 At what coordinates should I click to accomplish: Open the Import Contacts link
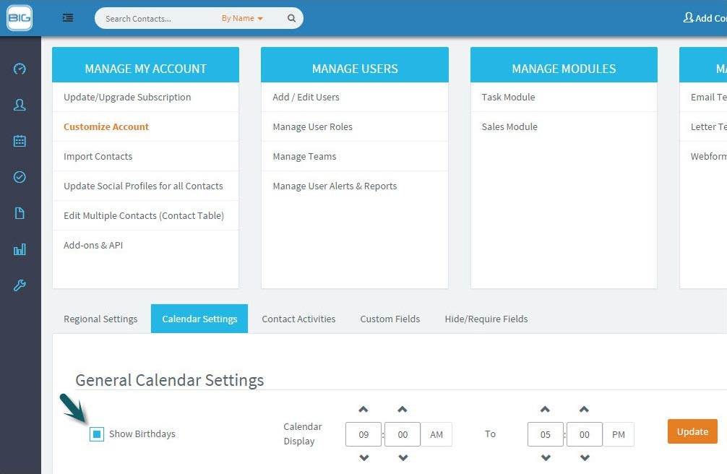[98, 157]
